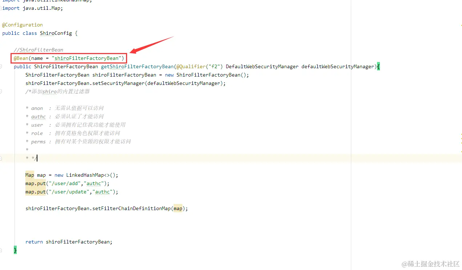The width and height of the screenshot is (462, 270).
Task: Click the @Bean annotation keyword
Action: [21, 58]
